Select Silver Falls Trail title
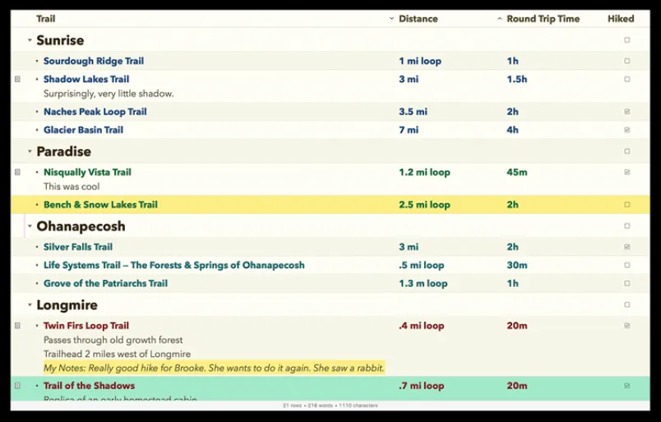Screen dimensions: 661x422 tap(78, 247)
